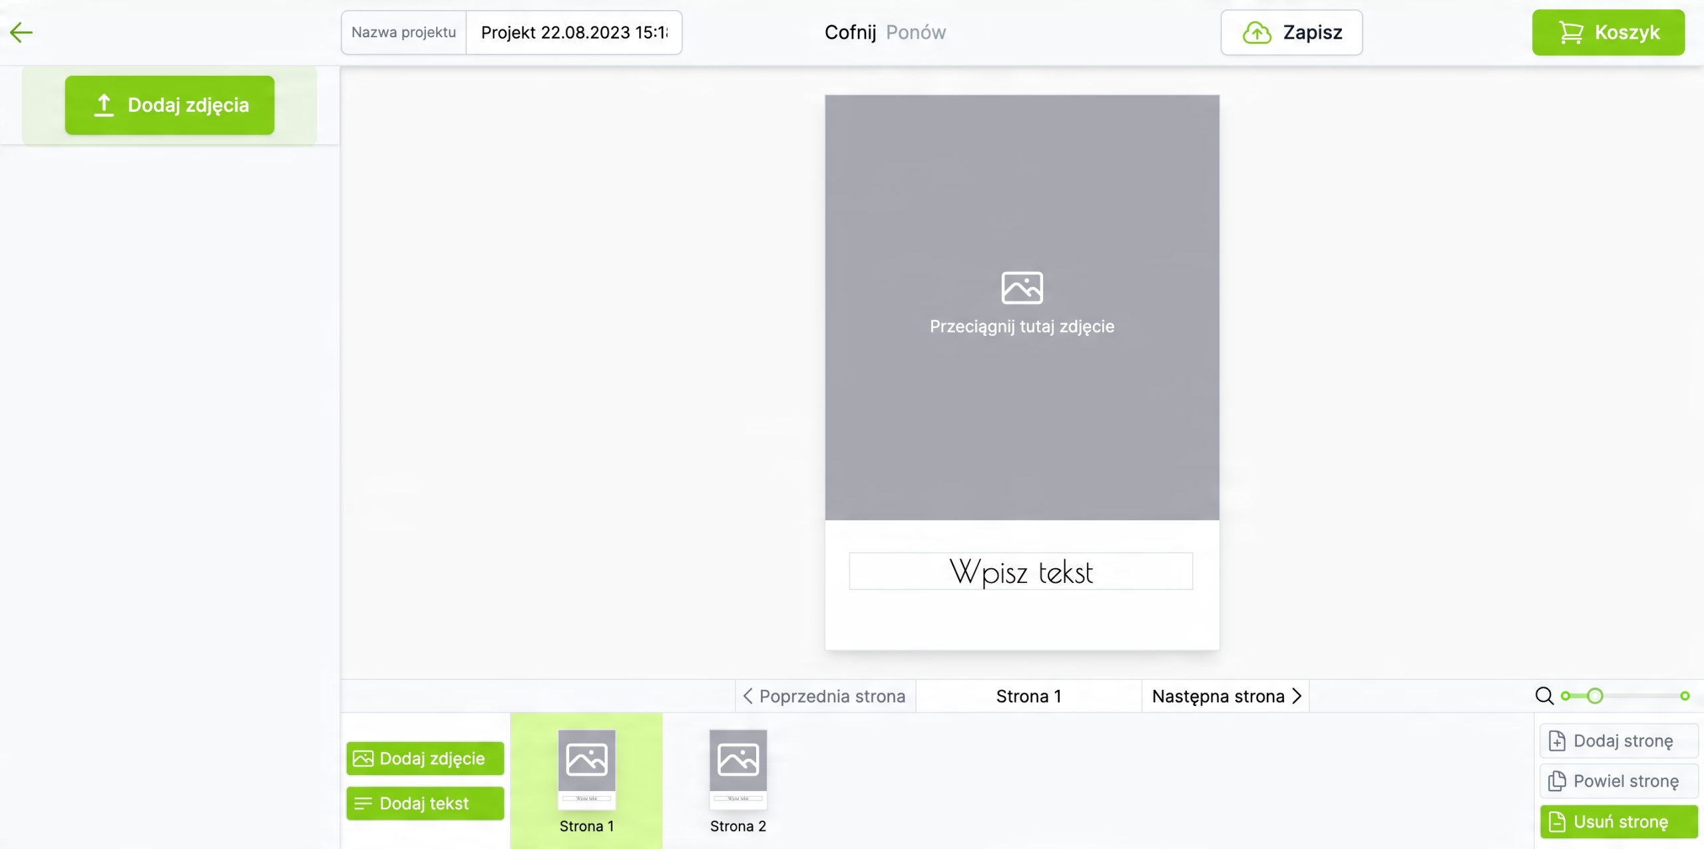
Task: Click the project name input field
Action: click(x=573, y=33)
